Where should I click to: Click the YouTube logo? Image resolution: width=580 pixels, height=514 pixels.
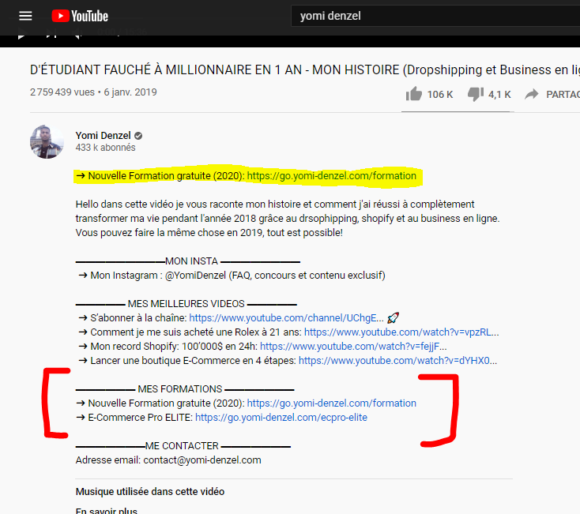(x=80, y=16)
